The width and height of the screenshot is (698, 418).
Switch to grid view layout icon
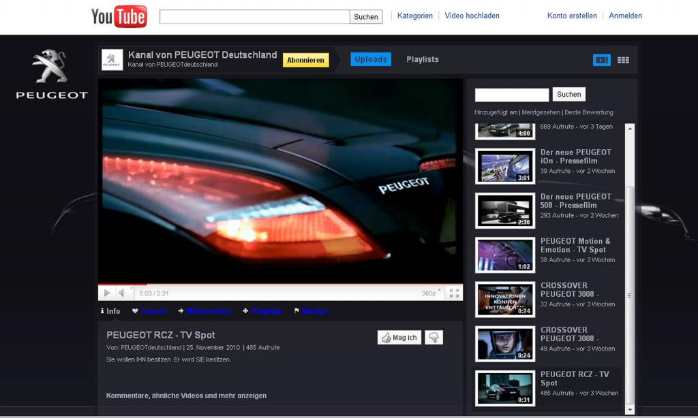click(623, 60)
